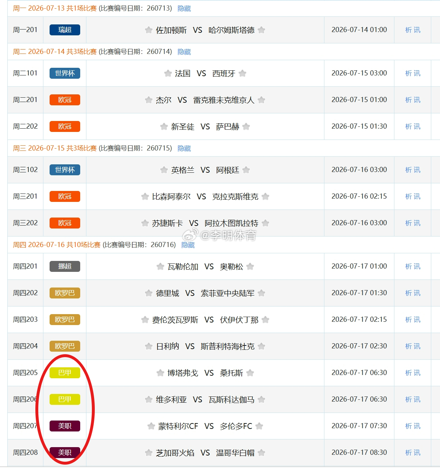
Task: Click the star next to 斯普利特海杜克
Action: (261, 346)
